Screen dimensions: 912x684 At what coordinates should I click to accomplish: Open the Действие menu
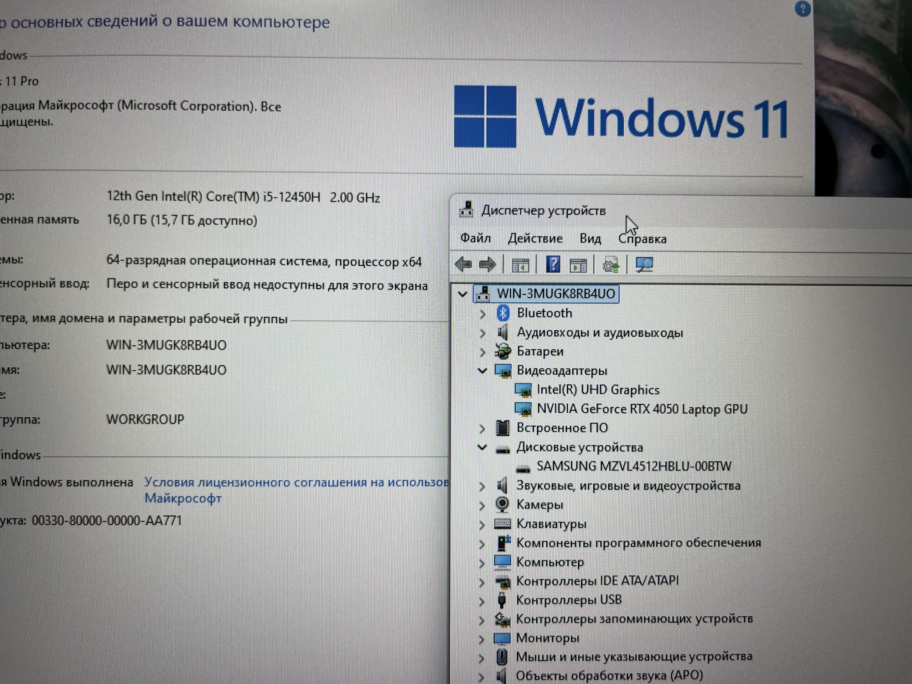pyautogui.click(x=535, y=238)
